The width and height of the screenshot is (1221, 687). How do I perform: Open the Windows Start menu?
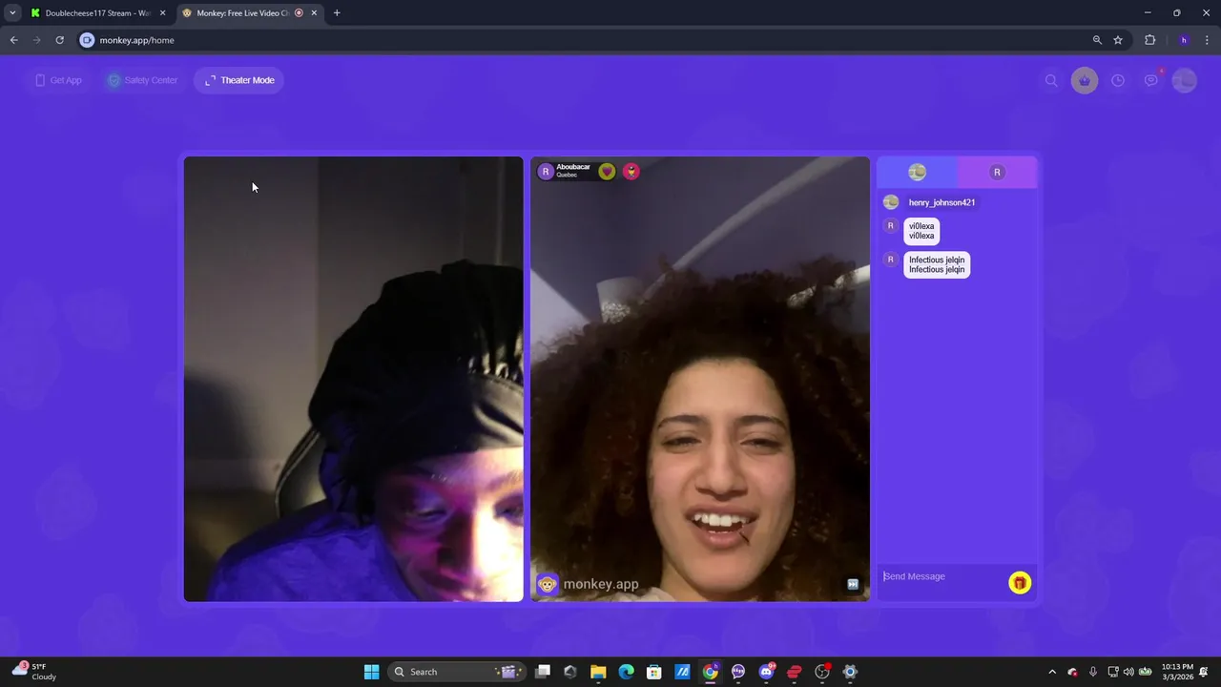coord(371,672)
